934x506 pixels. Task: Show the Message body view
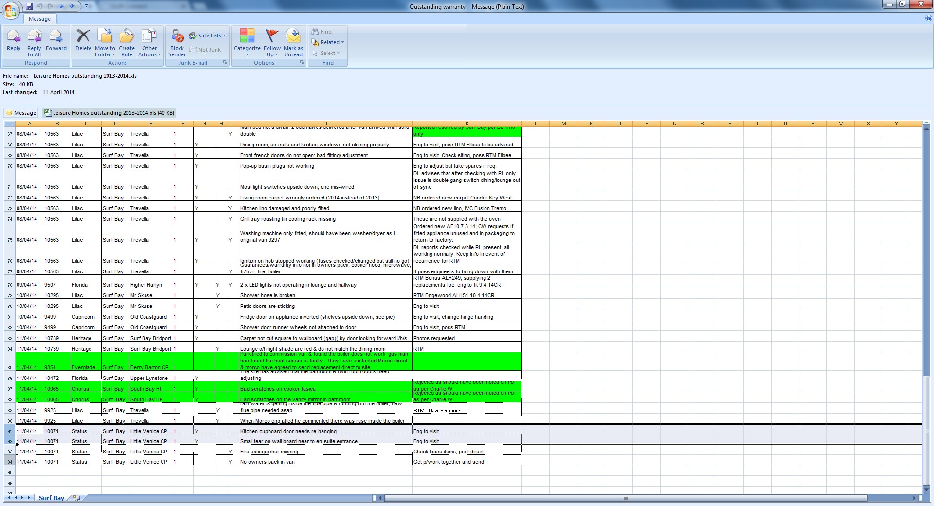pos(21,113)
